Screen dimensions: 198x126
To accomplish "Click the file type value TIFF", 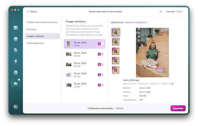I will 141,100.
